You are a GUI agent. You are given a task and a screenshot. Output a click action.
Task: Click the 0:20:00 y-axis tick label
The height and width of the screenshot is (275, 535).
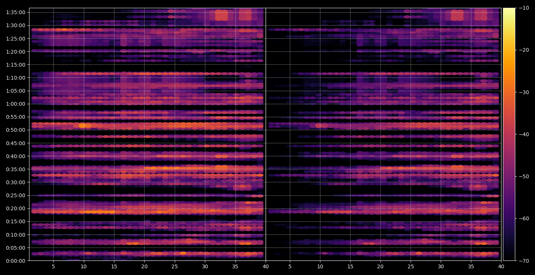click(x=16, y=208)
